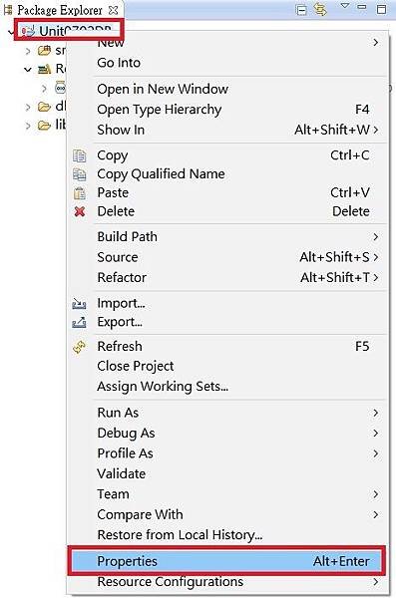This screenshot has width=396, height=598.
Task: Click the Copy icon in context menu
Action: 80,156
